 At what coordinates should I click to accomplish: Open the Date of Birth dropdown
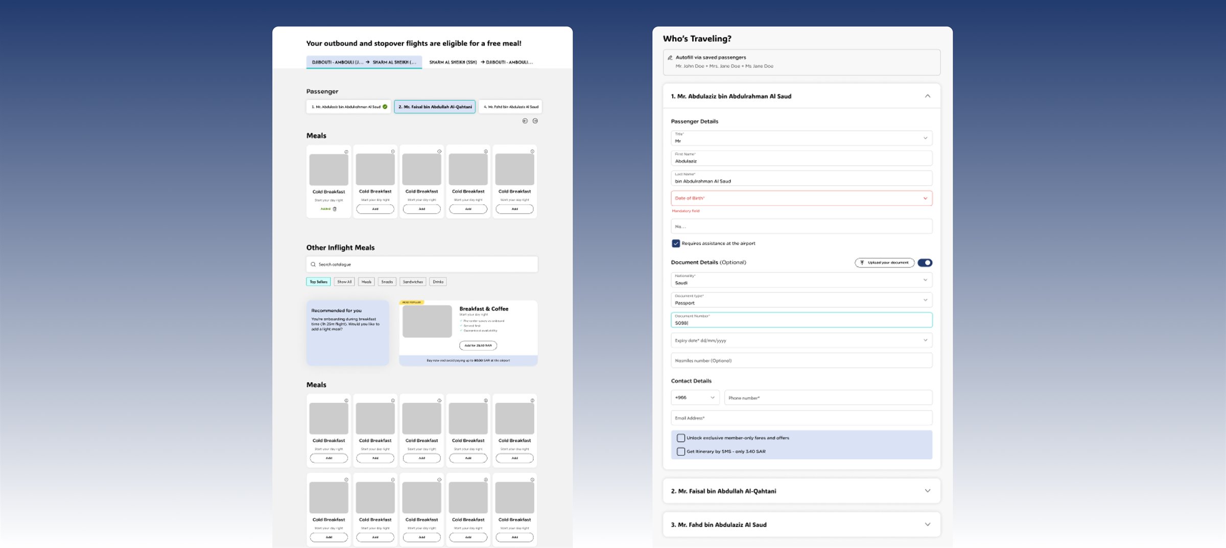801,198
